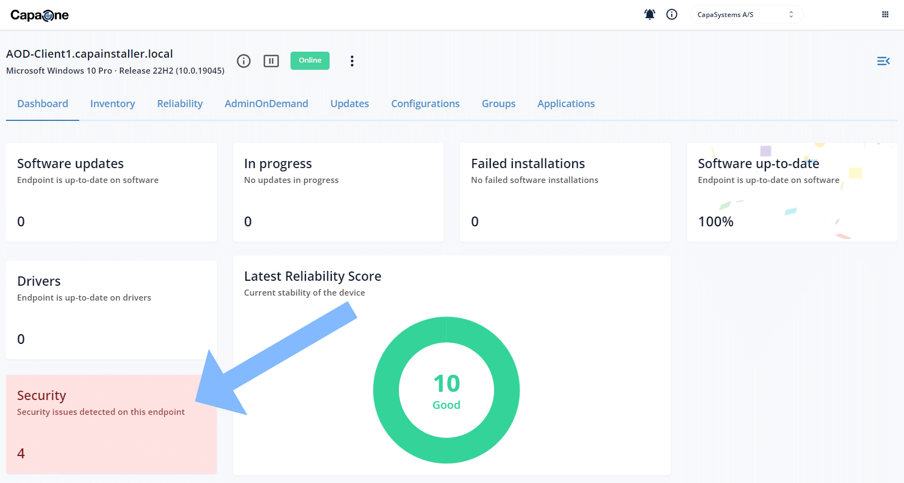Open the Failed installations card
904x483 pixels.
[565, 192]
